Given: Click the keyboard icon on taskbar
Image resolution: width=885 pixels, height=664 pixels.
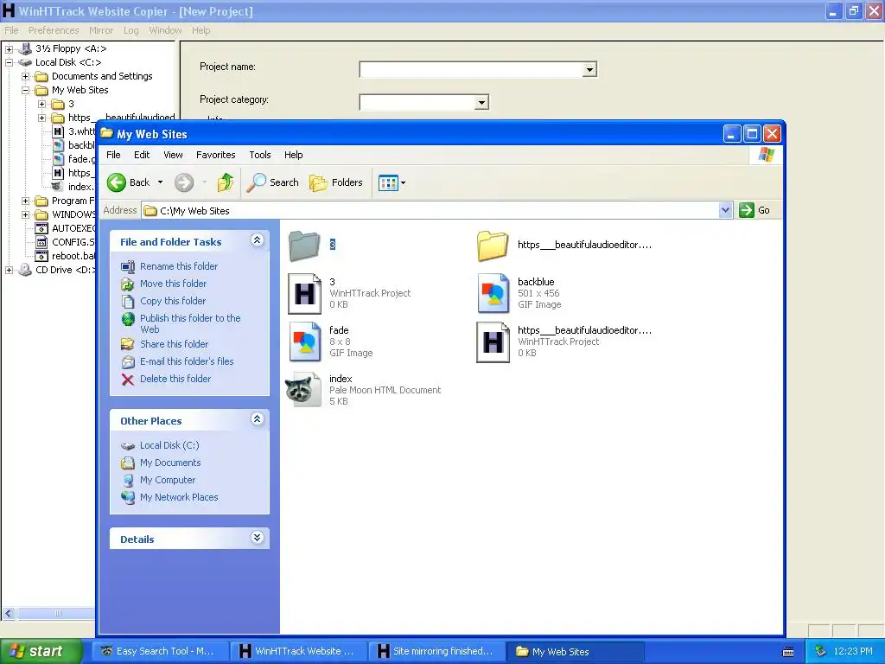Looking at the screenshot, I should coord(788,652).
